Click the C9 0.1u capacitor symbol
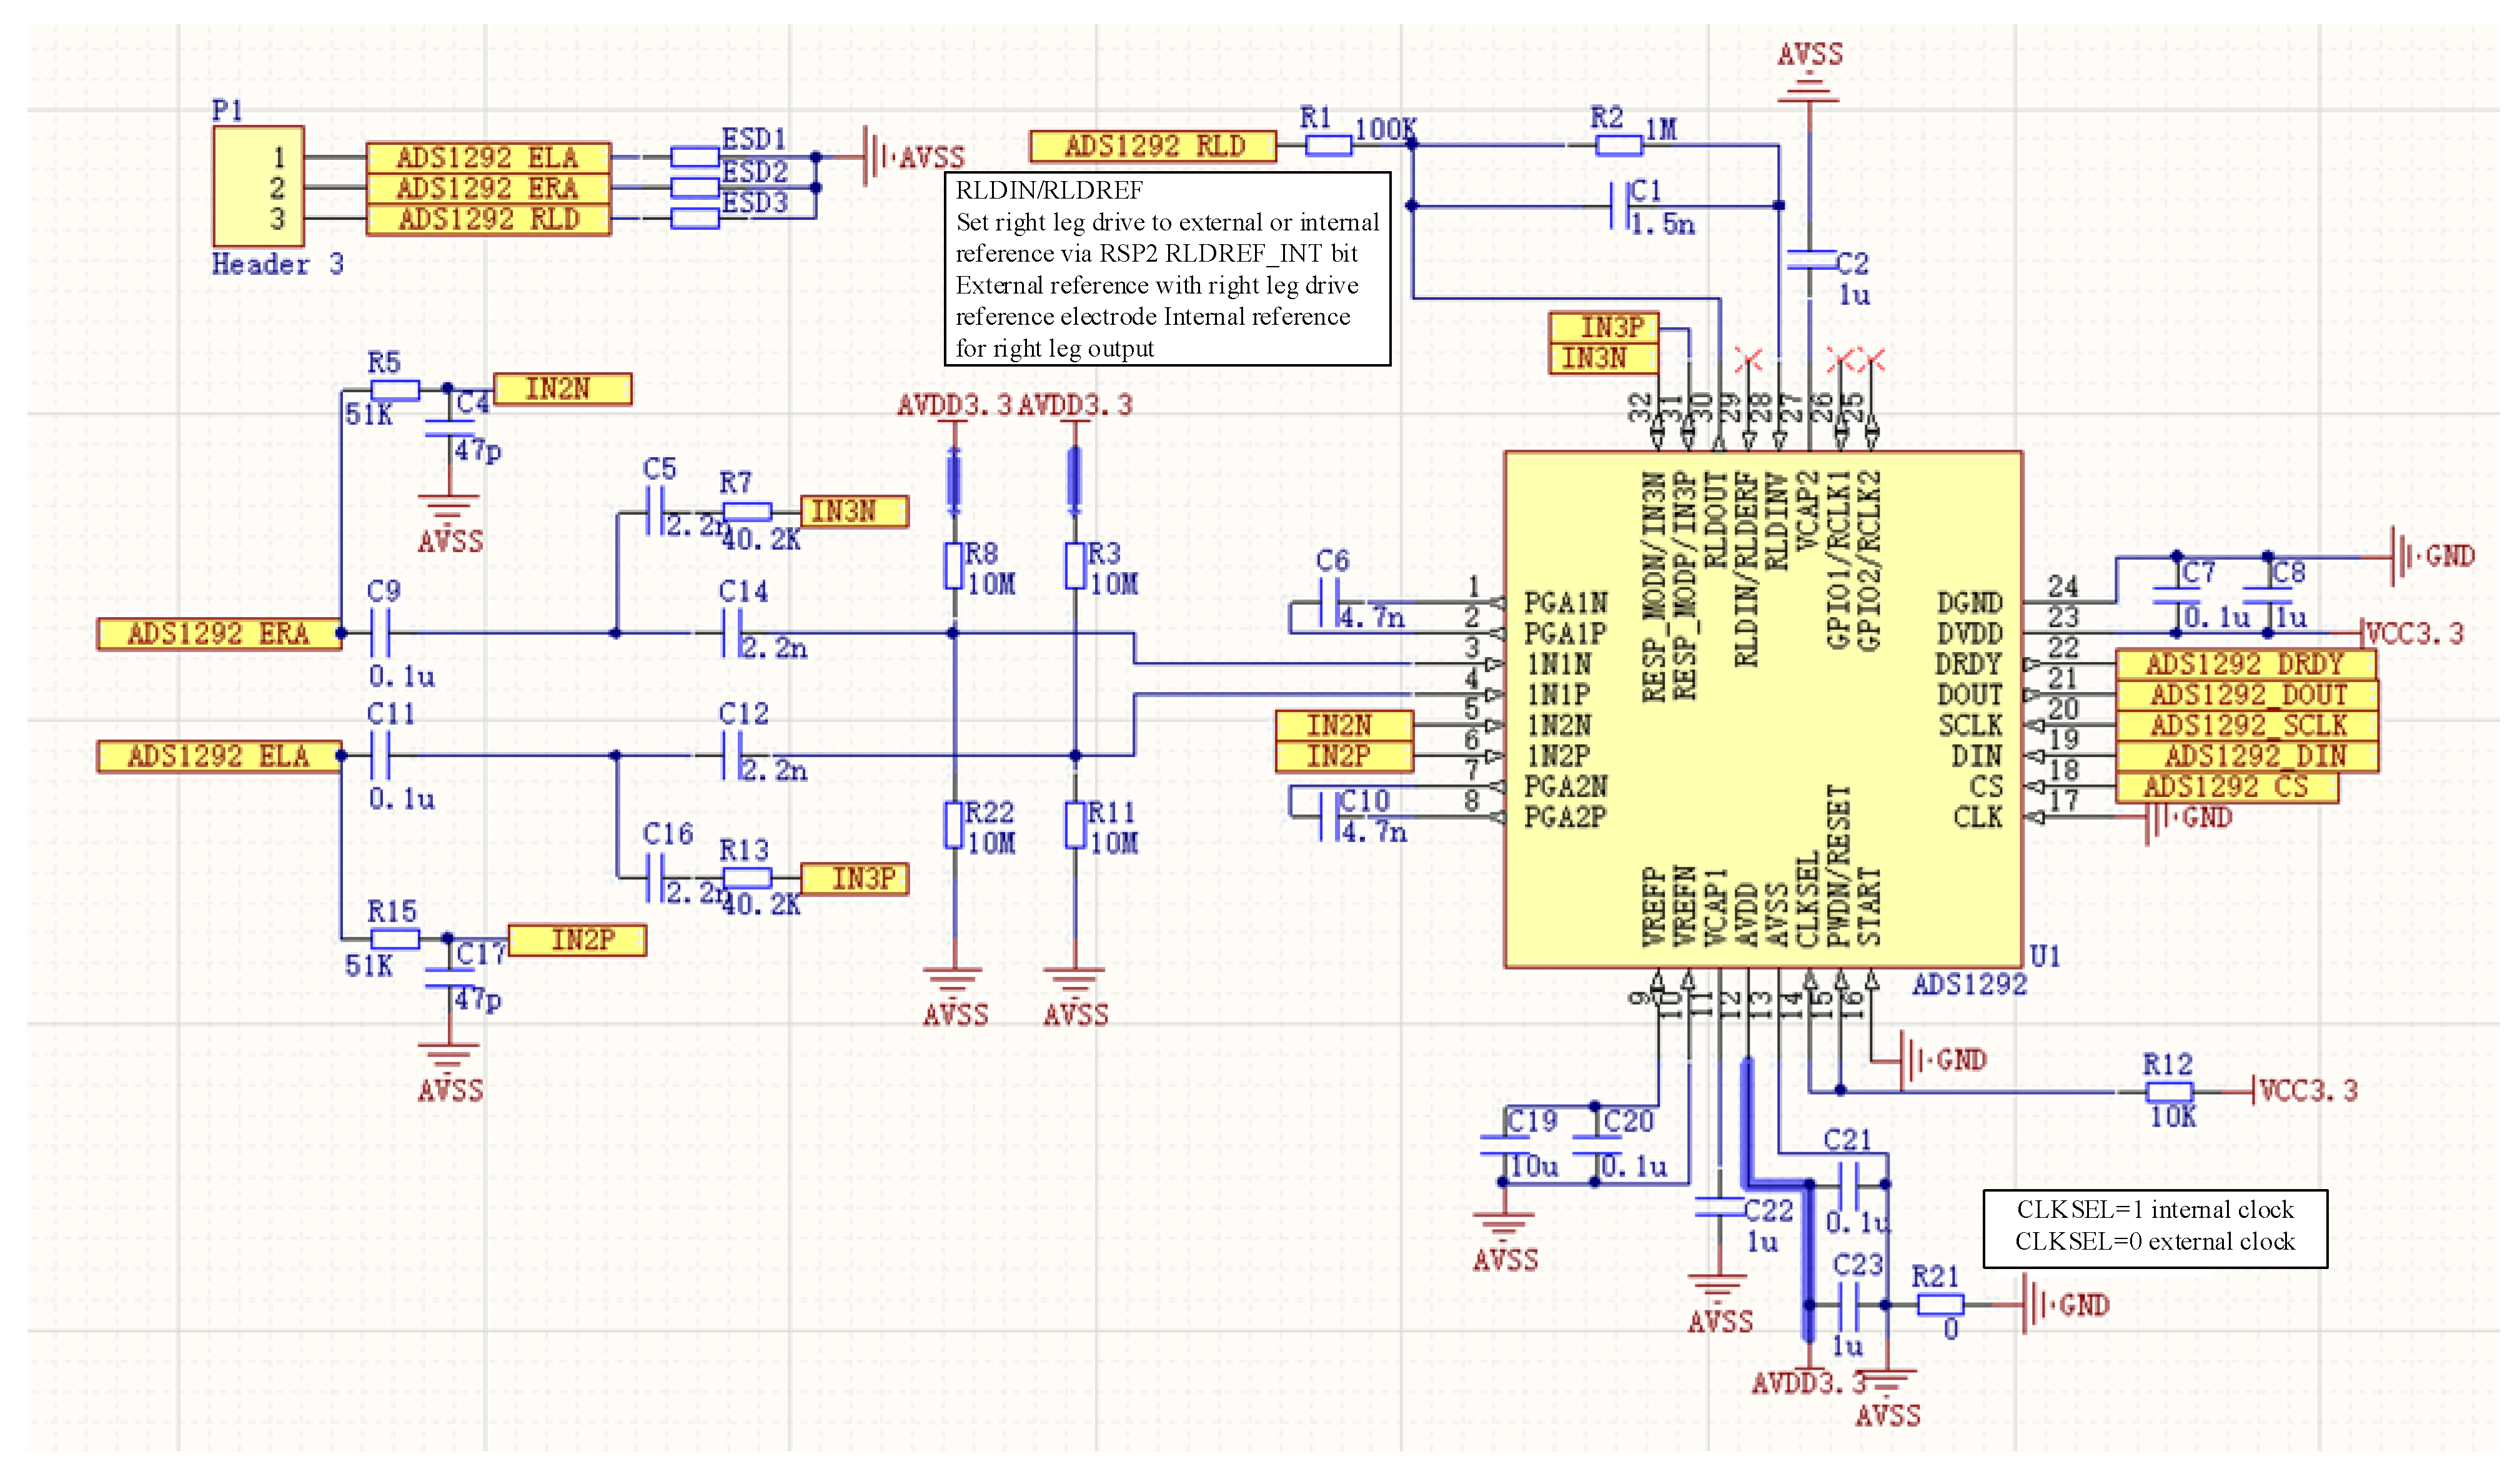The height and width of the screenshot is (1472, 2520). [380, 633]
